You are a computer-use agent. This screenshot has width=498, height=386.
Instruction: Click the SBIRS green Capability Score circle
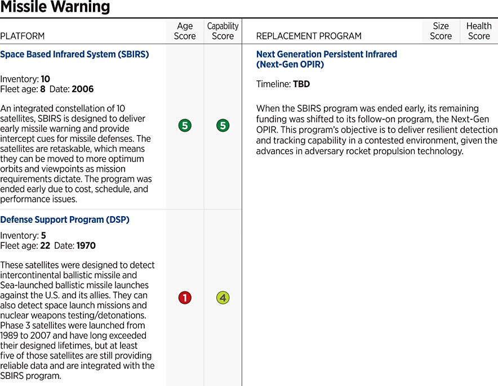click(x=223, y=125)
